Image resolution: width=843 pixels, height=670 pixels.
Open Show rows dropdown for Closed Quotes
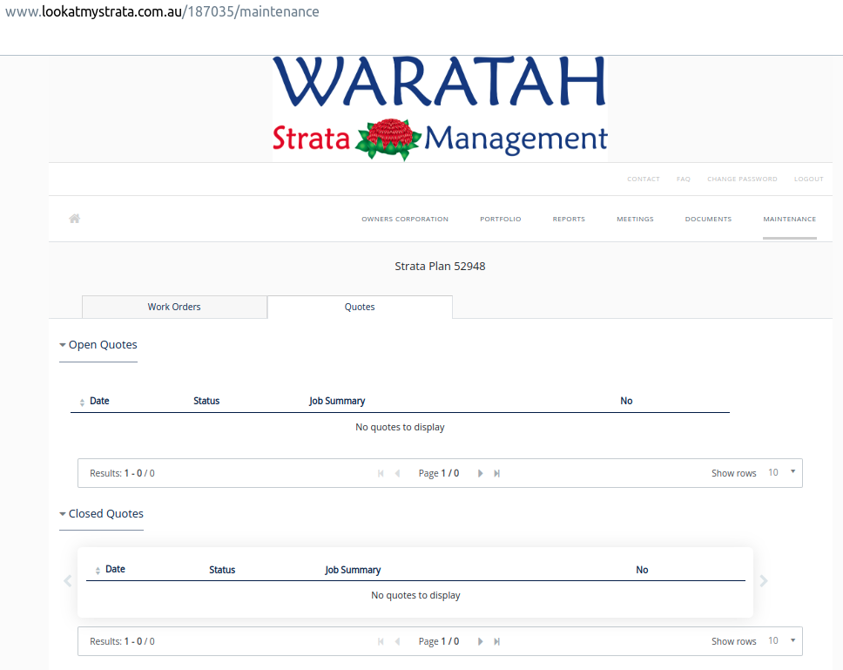(x=782, y=641)
